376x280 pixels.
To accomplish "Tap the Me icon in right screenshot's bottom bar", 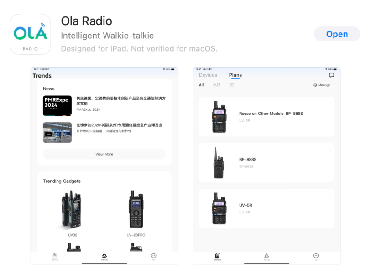I will click(316, 256).
